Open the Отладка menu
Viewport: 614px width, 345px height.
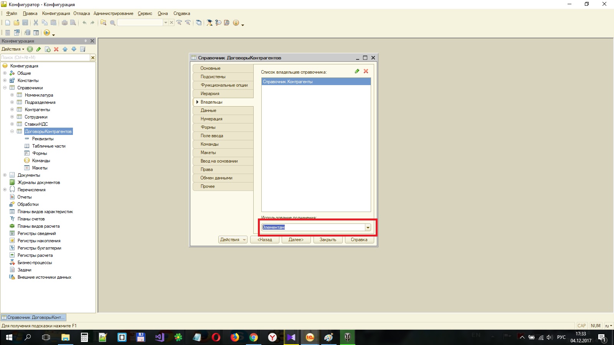coord(82,13)
